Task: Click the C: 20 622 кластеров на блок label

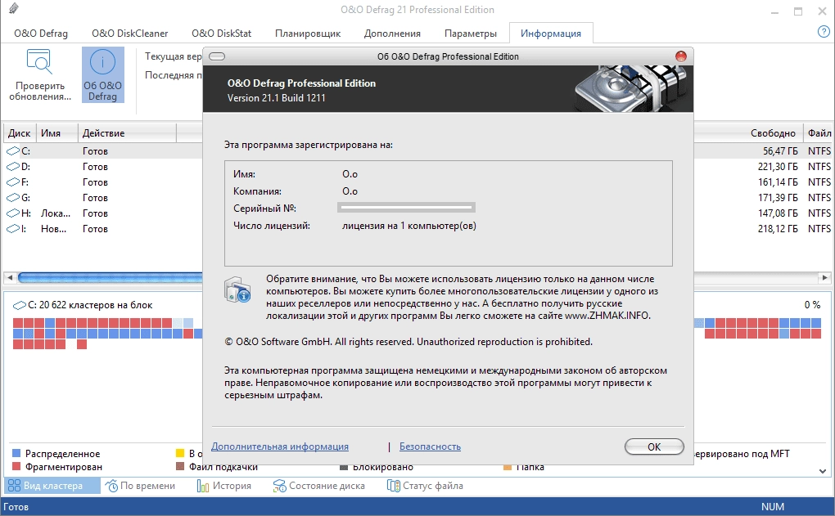Action: (90, 305)
